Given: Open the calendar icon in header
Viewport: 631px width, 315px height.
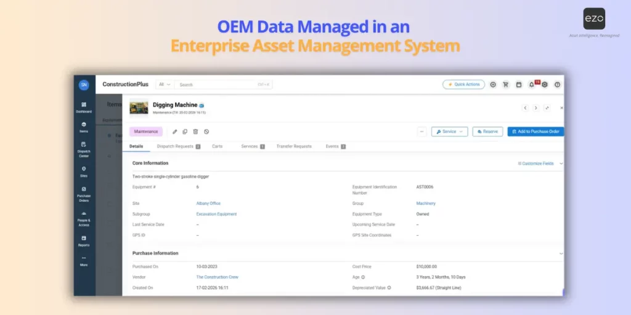Looking at the screenshot, I should click(519, 85).
